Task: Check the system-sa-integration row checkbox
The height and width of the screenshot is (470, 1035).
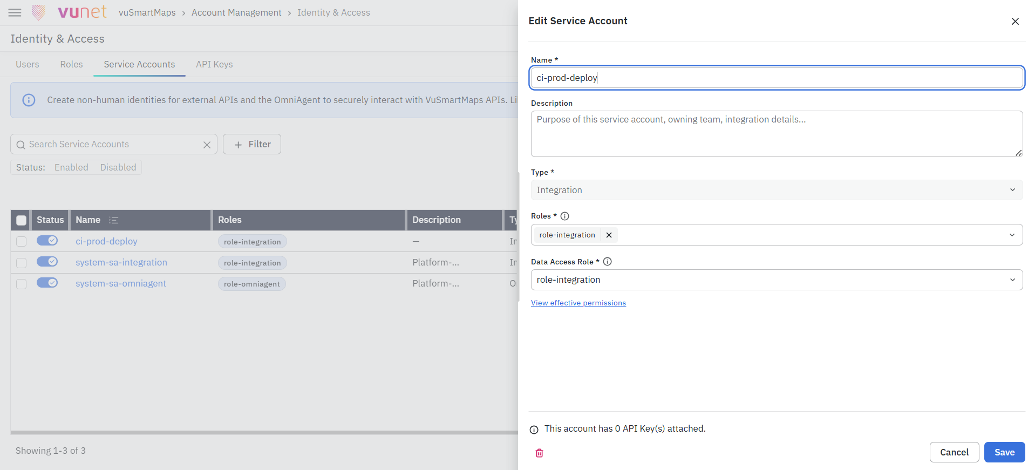Action: click(x=22, y=262)
